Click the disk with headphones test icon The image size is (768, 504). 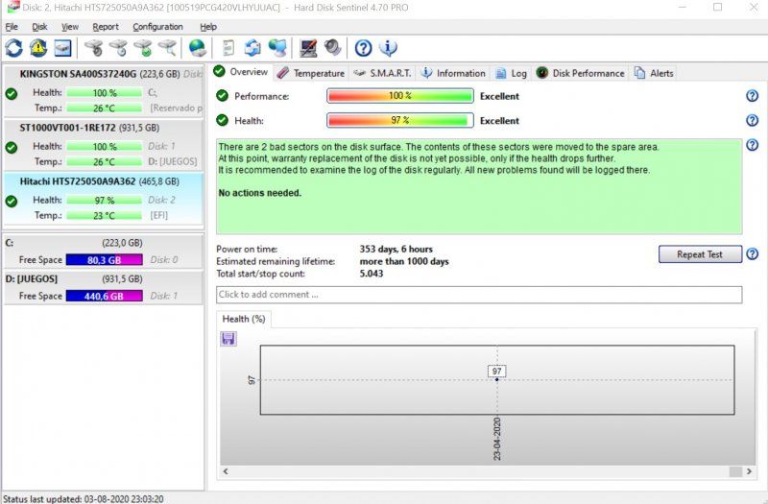pyautogui.click(x=93, y=48)
